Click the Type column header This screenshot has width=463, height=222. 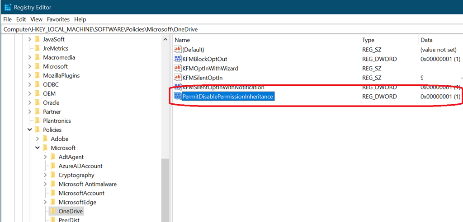click(369, 40)
